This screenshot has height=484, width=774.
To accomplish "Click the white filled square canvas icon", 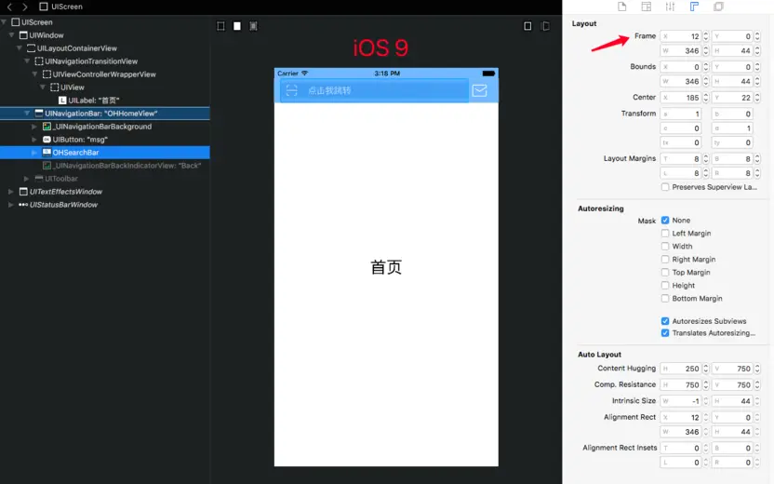I will (237, 26).
